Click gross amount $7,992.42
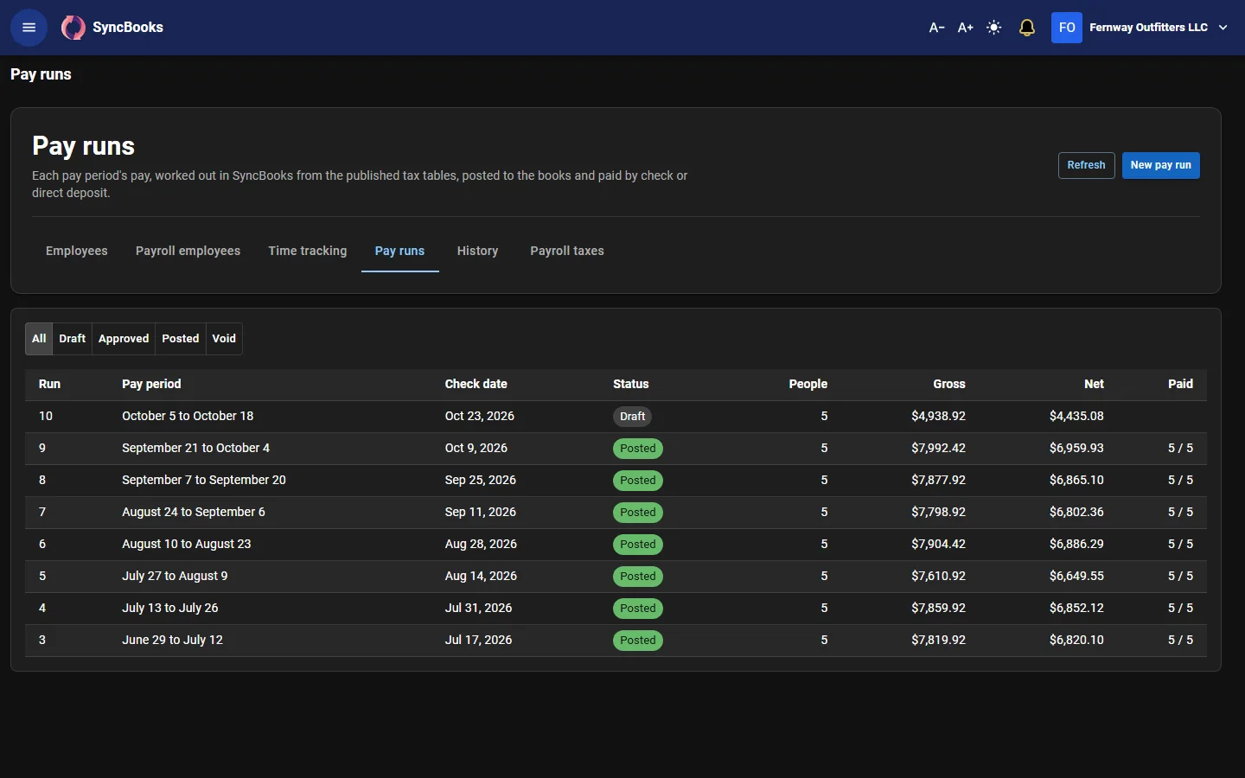 939,449
